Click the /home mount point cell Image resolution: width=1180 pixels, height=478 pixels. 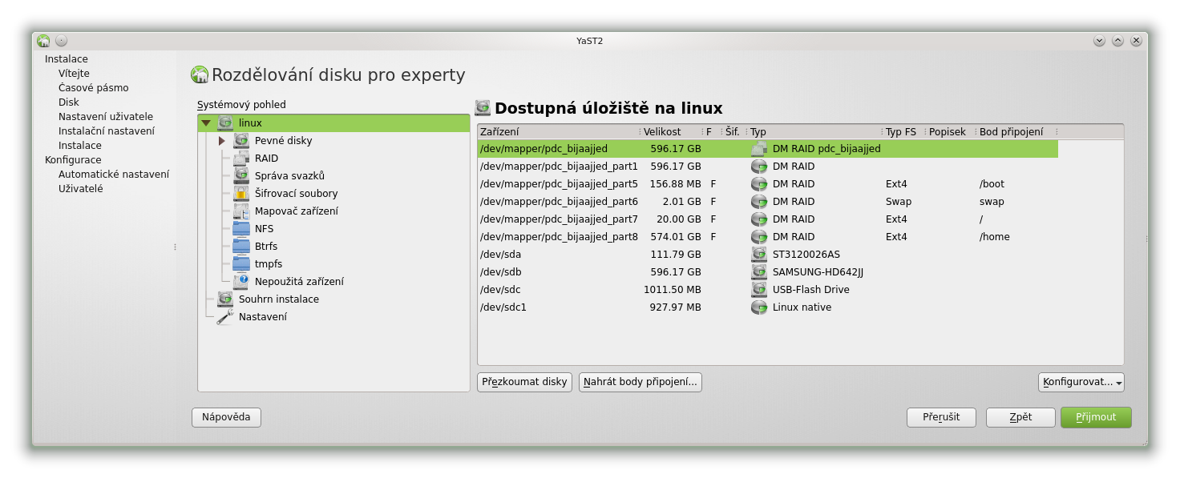pyautogui.click(x=994, y=236)
